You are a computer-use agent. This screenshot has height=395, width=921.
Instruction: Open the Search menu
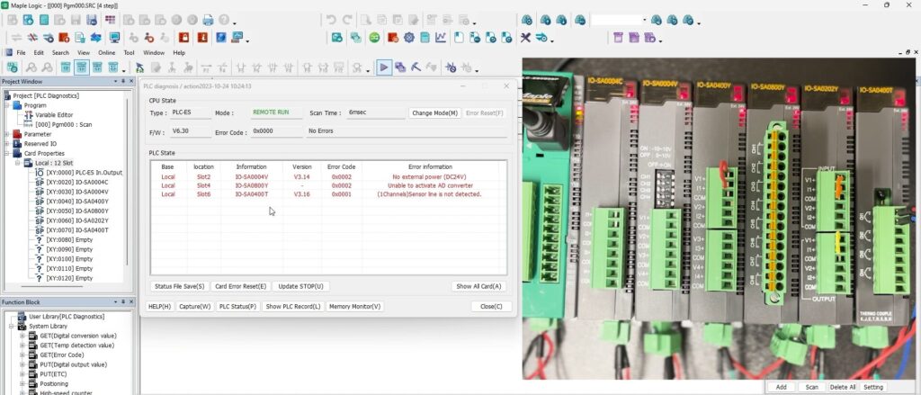(60, 52)
